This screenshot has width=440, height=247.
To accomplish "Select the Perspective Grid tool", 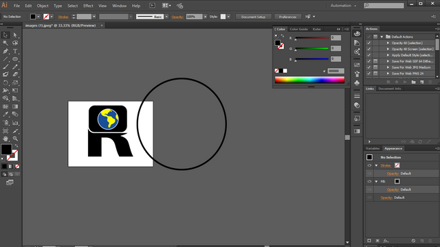I will [15, 98].
